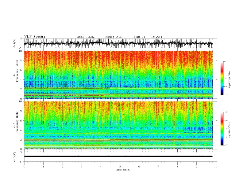Click the "start UT = 15:20: 1" text
The height and width of the screenshot is (187, 243).
pos(148,37)
